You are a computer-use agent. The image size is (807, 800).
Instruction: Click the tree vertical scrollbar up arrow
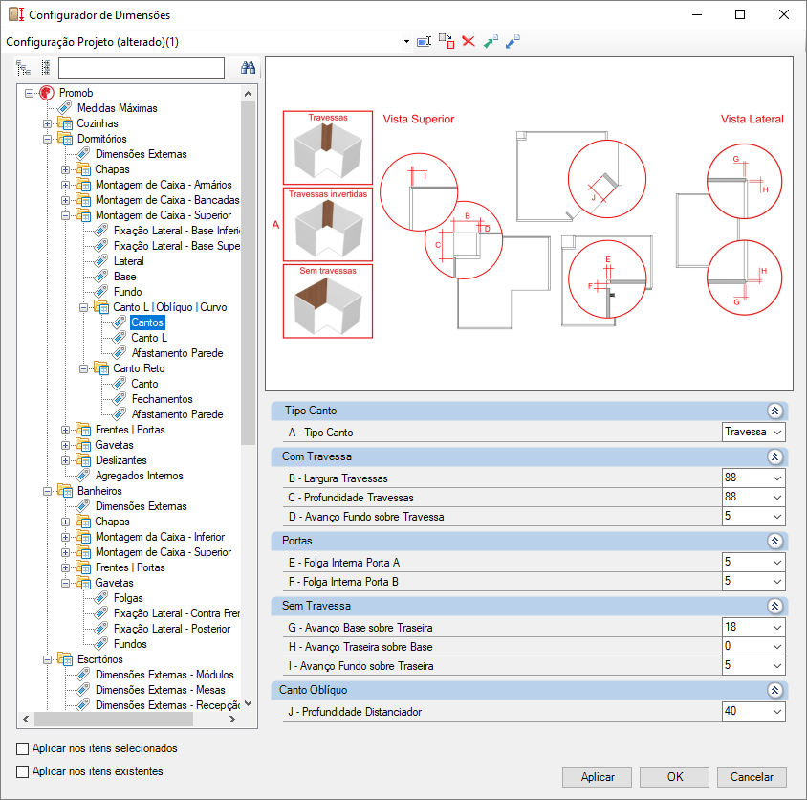[x=248, y=94]
